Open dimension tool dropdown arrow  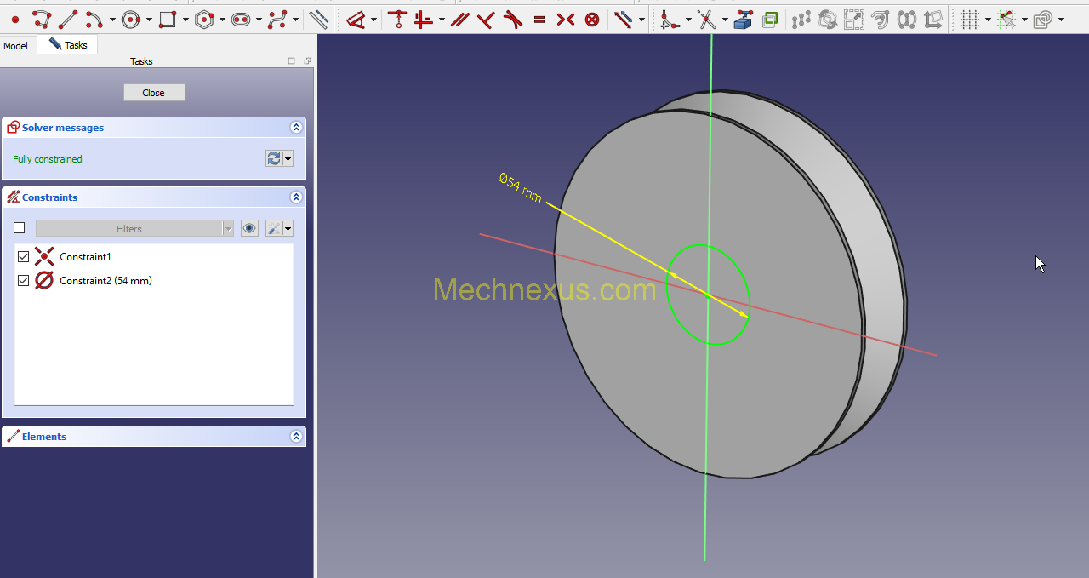point(374,20)
